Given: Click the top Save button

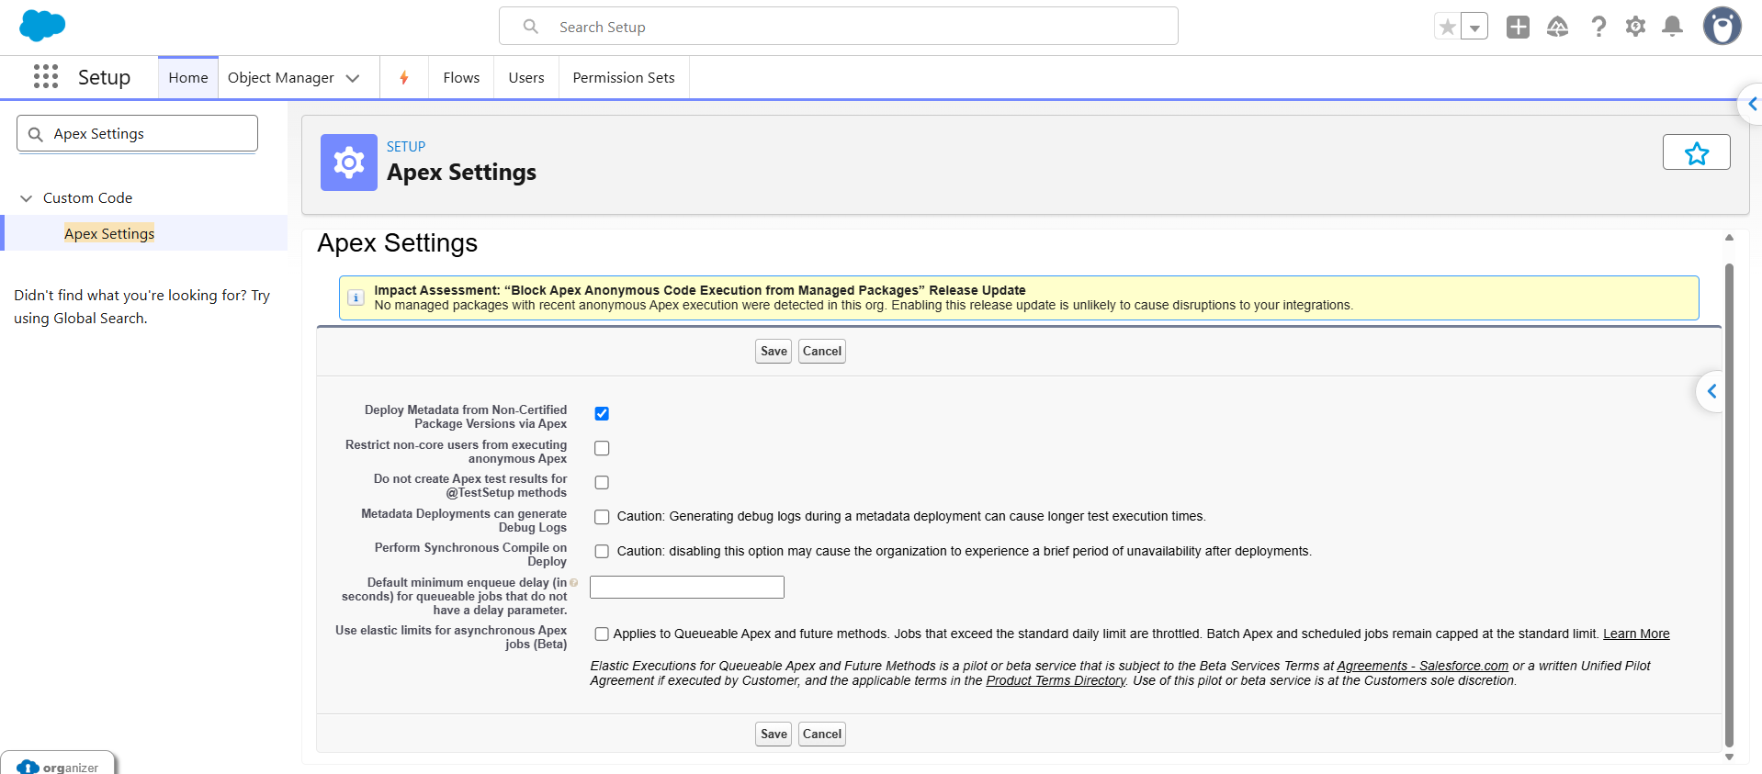Looking at the screenshot, I should click(774, 351).
